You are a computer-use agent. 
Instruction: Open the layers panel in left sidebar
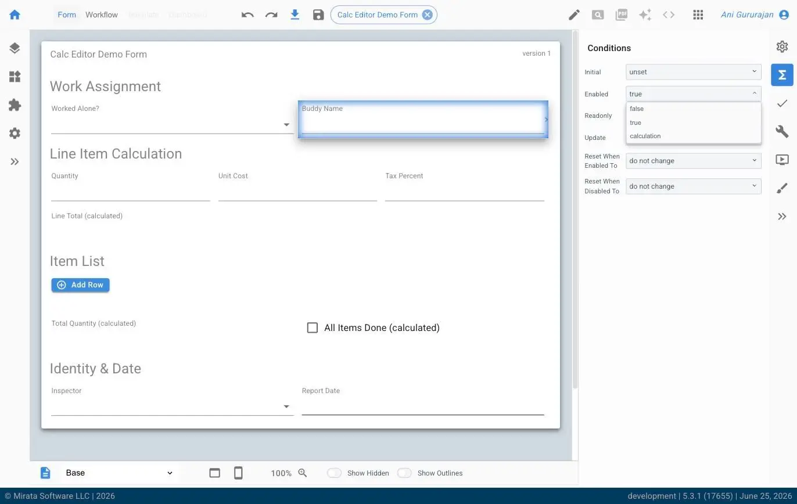pos(15,48)
